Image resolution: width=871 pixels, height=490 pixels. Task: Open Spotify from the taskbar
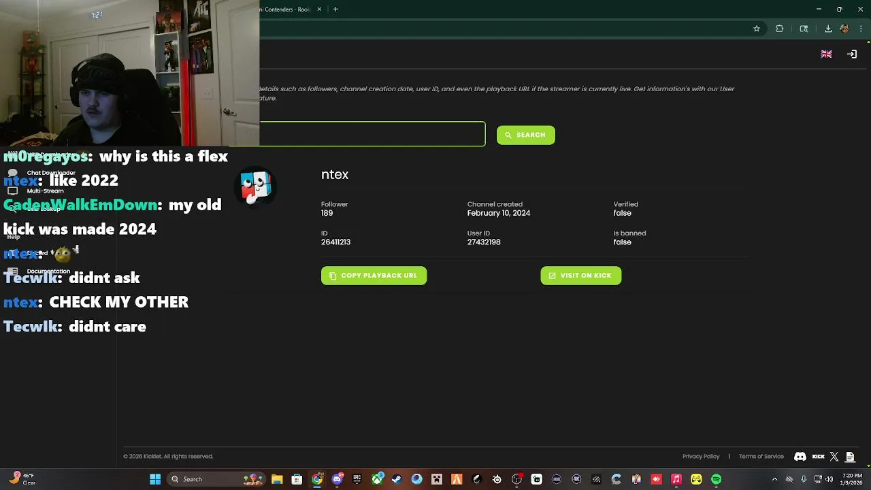pyautogui.click(x=716, y=479)
